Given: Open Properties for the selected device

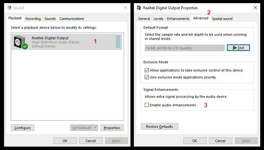Looking at the screenshot, I should click(112, 128).
